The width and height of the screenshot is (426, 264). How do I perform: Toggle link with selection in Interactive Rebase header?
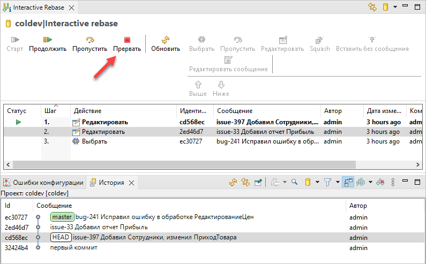coord(372,7)
